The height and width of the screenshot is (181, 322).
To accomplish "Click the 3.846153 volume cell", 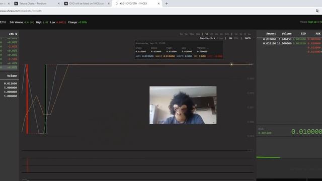I will [285, 39].
